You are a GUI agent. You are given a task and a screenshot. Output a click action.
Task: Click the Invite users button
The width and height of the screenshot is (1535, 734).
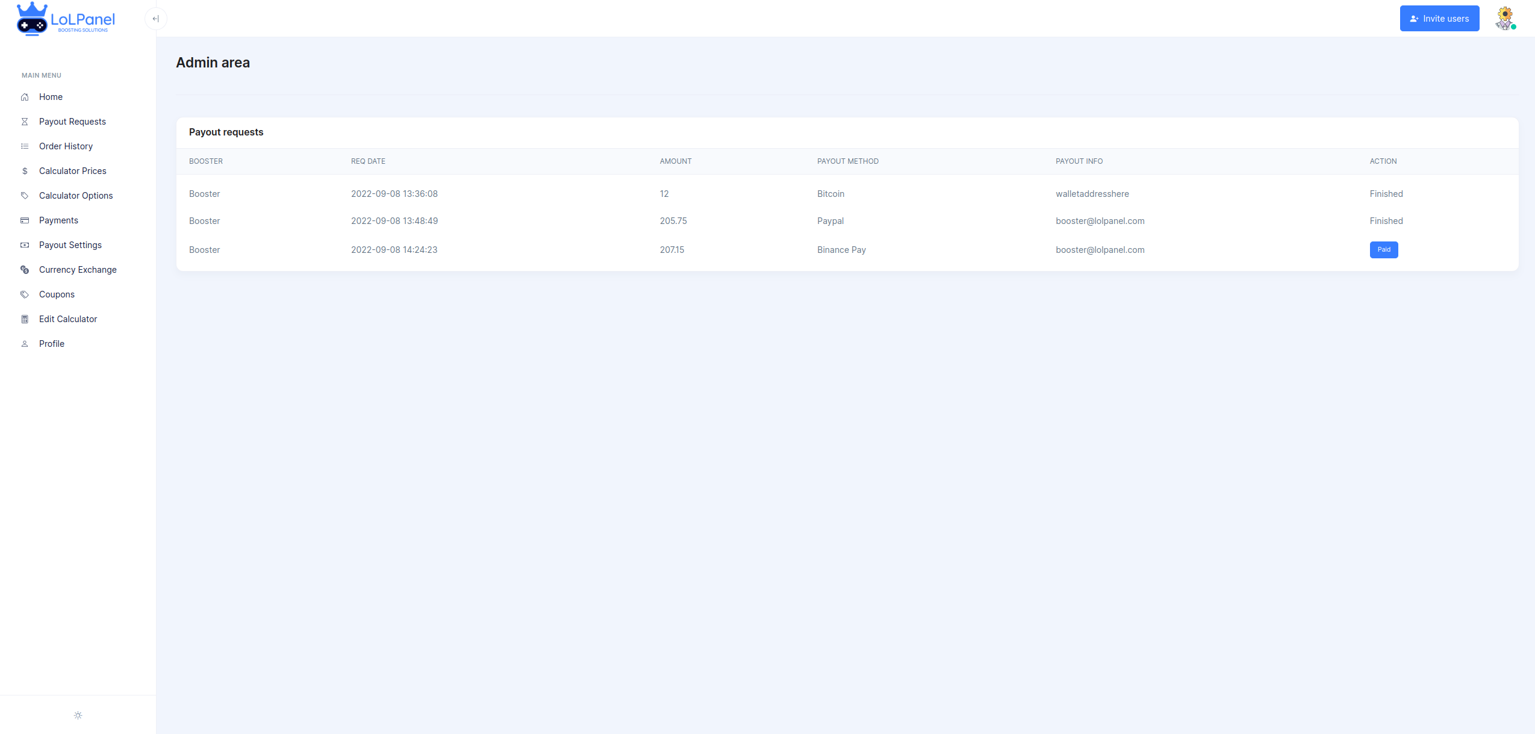tap(1439, 19)
